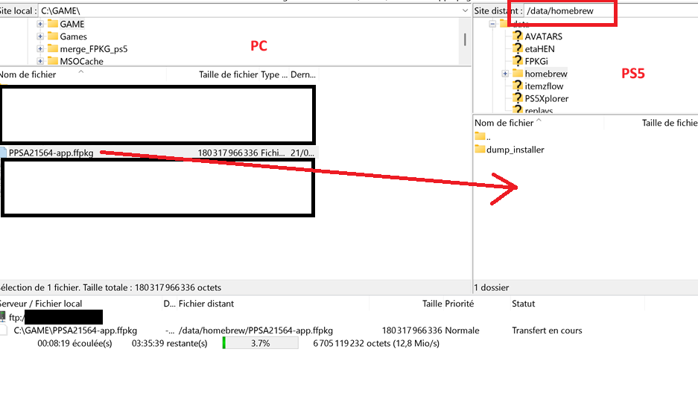This screenshot has height=393, width=698.
Task: Sort local files by Type column
Action: [x=274, y=74]
